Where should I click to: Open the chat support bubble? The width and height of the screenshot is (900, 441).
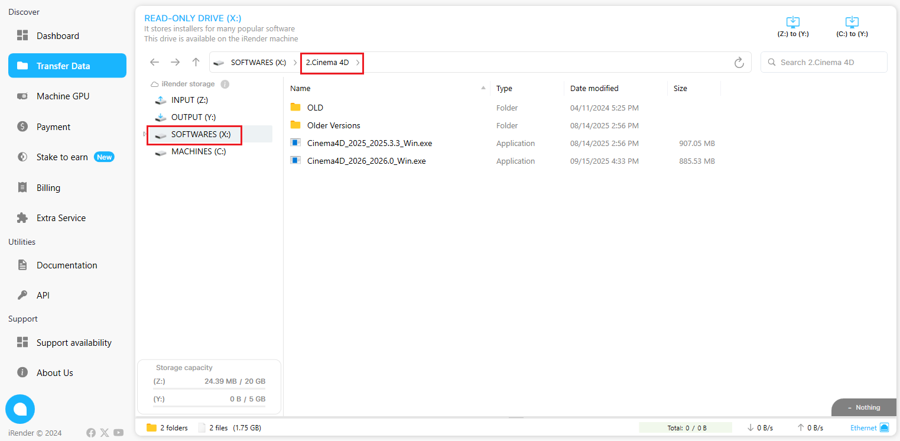point(20,409)
